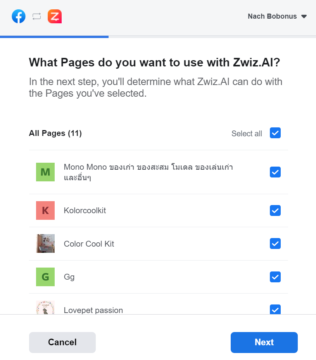
Task: Click the green M avatar for Mono Mono
Action: [x=45, y=172]
